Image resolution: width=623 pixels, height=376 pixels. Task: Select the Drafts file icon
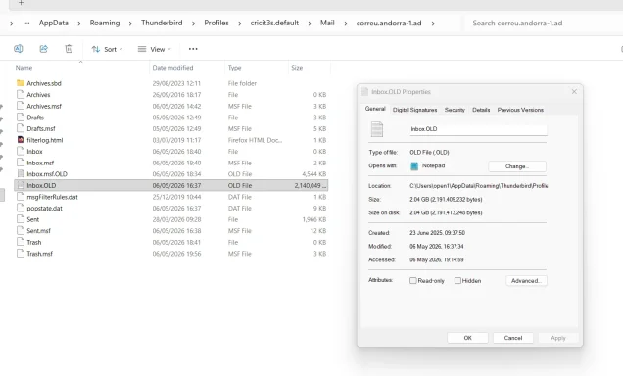(x=21, y=117)
